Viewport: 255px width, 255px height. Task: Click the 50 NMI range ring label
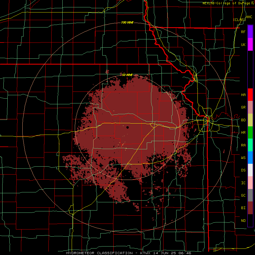pos(127,75)
